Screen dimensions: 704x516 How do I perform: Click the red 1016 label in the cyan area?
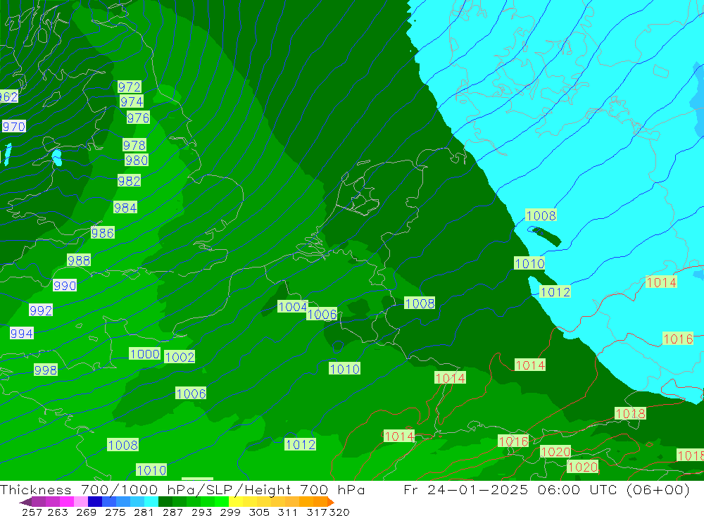(x=677, y=339)
